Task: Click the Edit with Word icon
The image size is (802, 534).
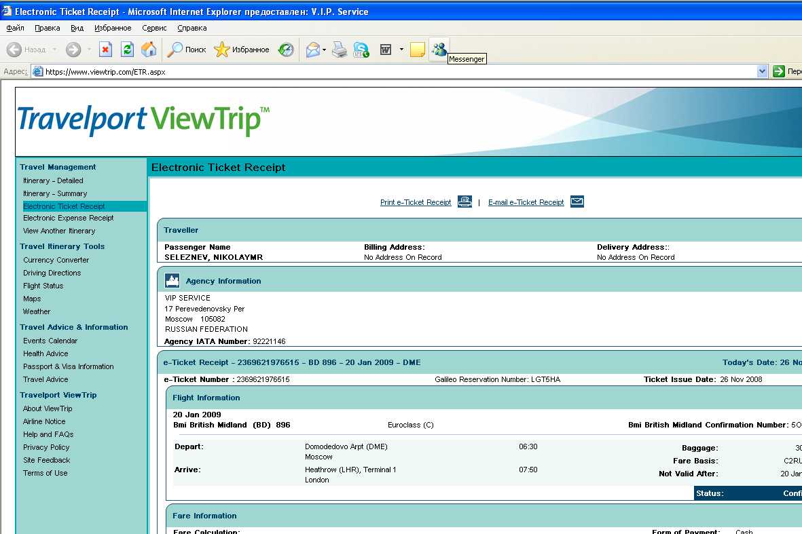Action: (386, 50)
